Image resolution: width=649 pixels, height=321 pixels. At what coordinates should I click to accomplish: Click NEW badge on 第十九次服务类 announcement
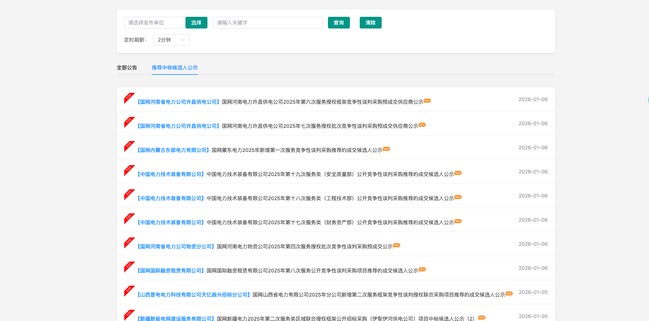(458, 173)
